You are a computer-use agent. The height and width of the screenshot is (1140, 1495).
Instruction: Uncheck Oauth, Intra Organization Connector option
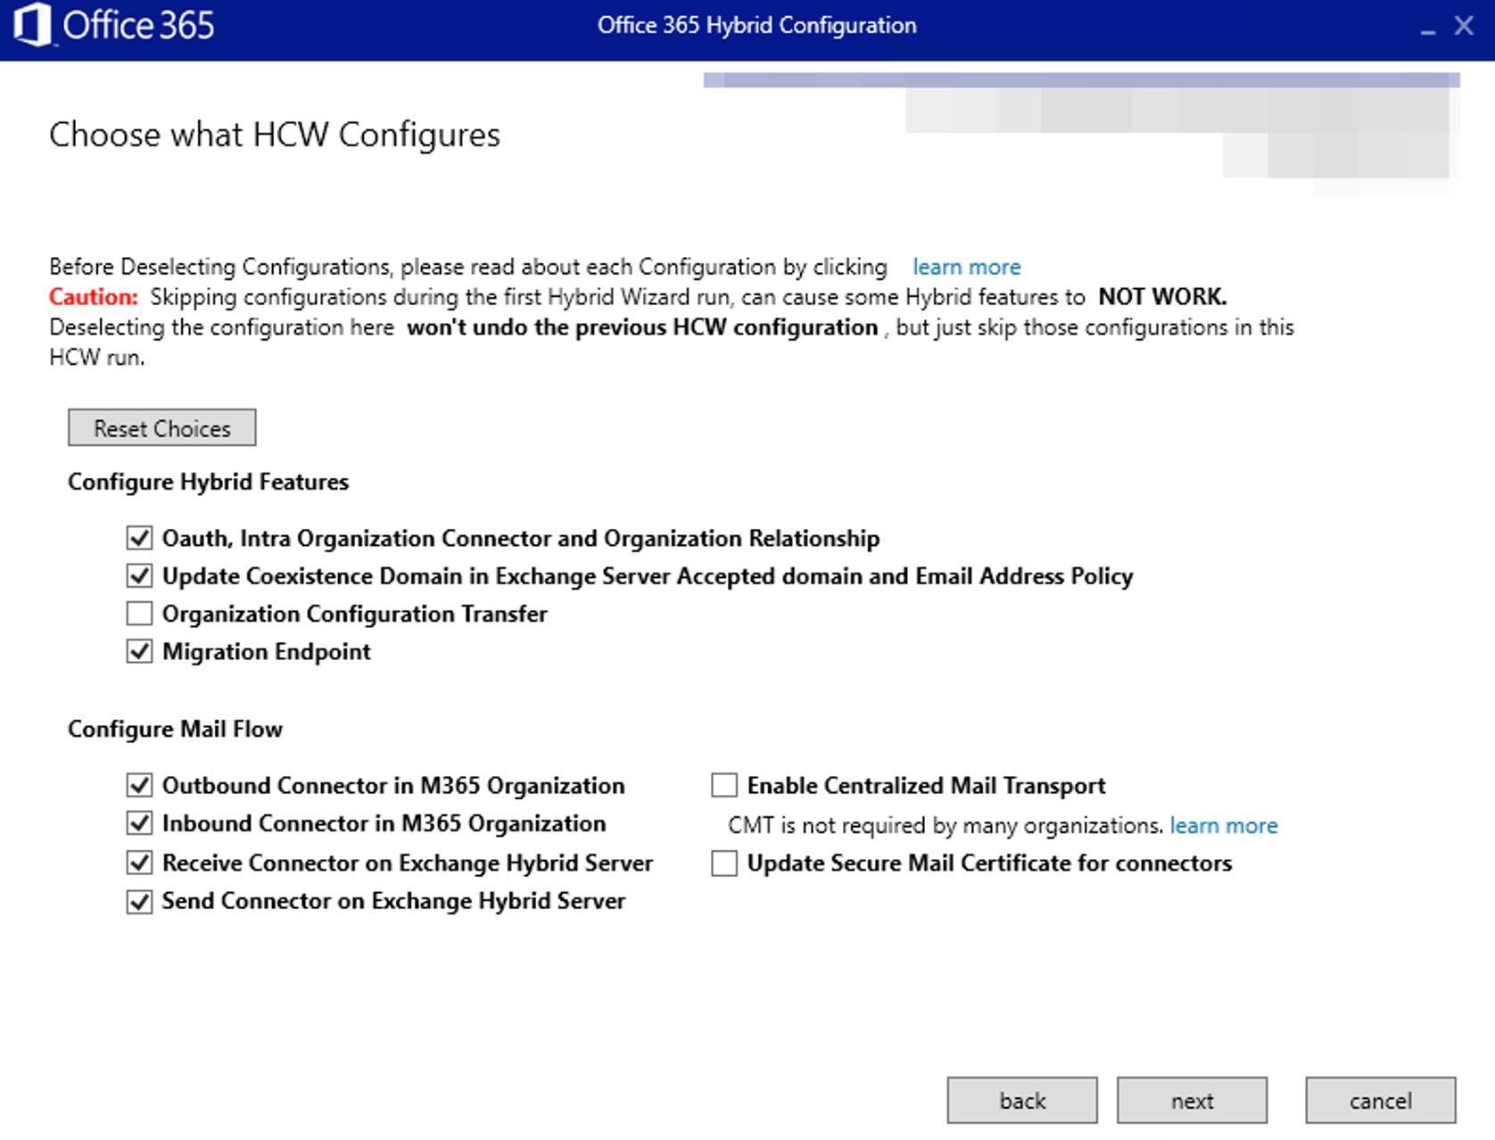(138, 538)
